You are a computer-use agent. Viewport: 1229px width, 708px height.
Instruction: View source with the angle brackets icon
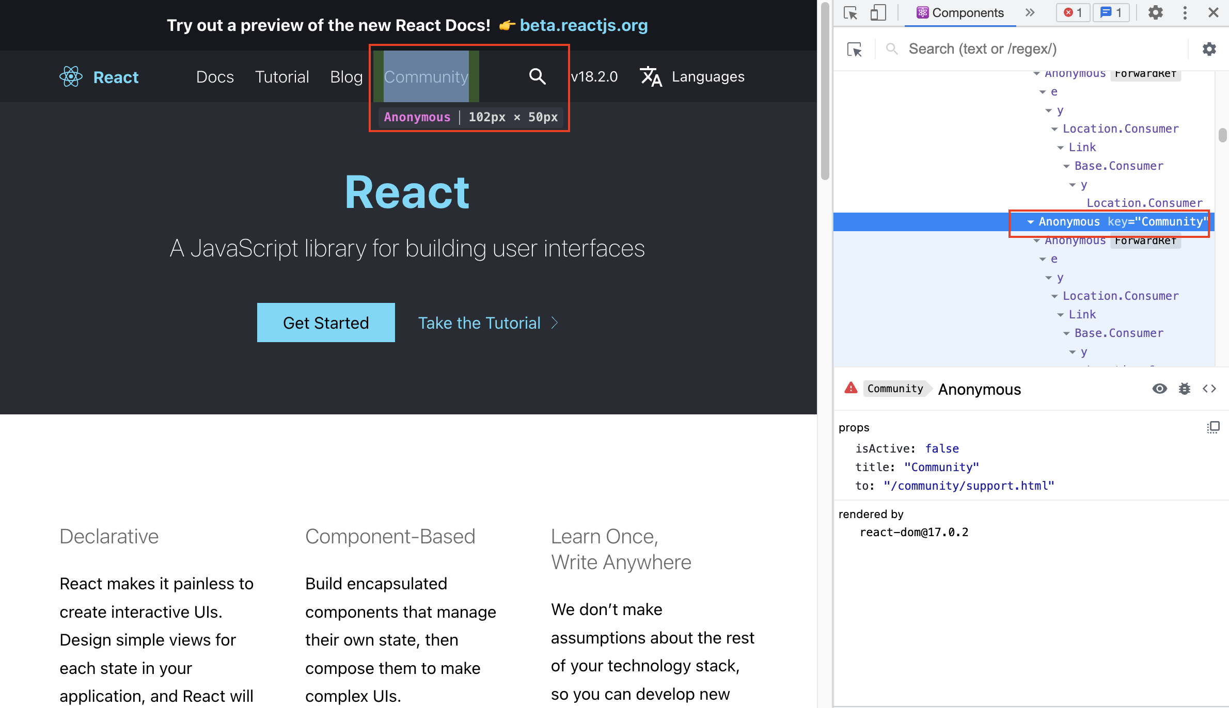coord(1209,389)
